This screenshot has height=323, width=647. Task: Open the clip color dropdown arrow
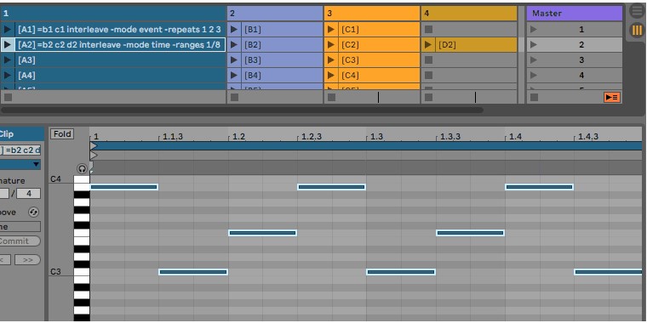coord(37,165)
